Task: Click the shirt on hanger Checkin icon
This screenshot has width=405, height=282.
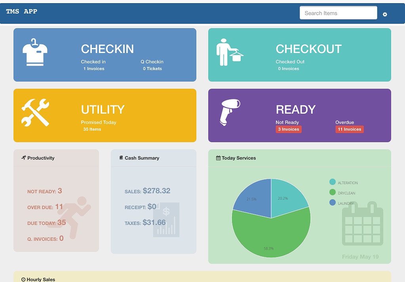Action: [35, 52]
